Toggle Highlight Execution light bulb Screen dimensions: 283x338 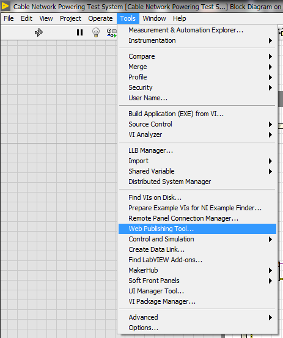tap(96, 32)
